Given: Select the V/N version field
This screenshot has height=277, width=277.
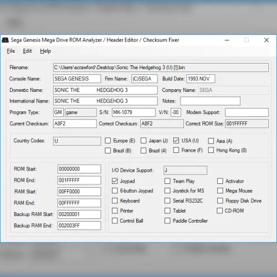Looking at the screenshot, I should pyautogui.click(x=176, y=112).
